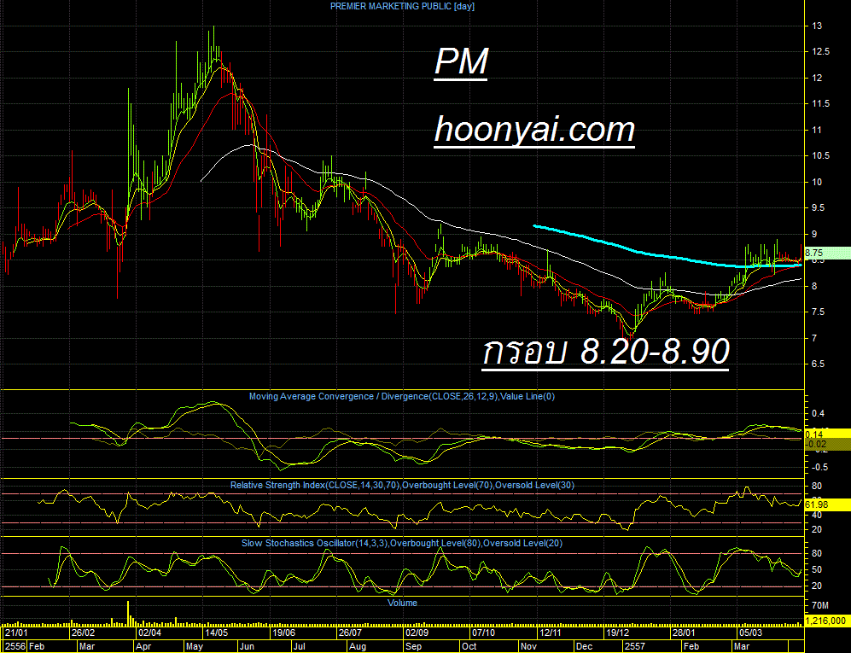
Task: Click the 2556 year label
Action: pyautogui.click(x=15, y=646)
